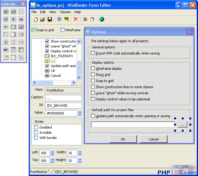Click the overlapping squares ordering toolbar icon
This screenshot has height=176, width=198.
pyautogui.click(x=92, y=19)
